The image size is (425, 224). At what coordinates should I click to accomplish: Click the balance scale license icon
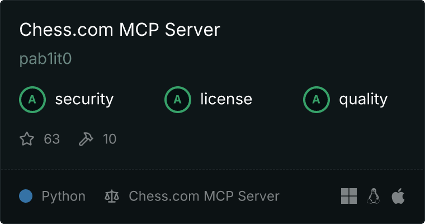112,197
